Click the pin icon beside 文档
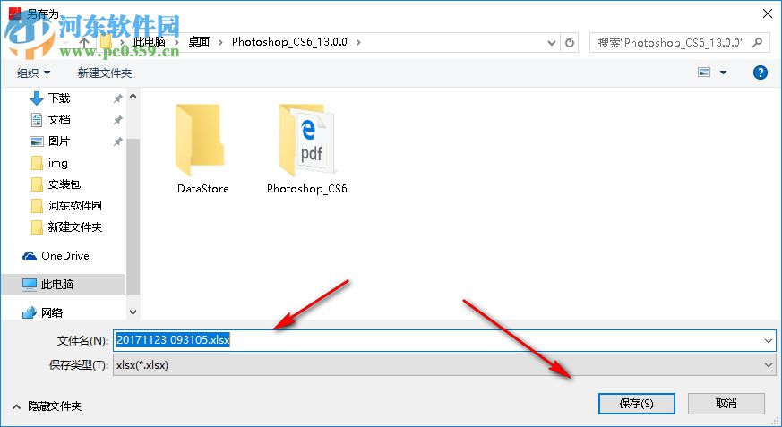This screenshot has height=427, width=782. coord(117,120)
